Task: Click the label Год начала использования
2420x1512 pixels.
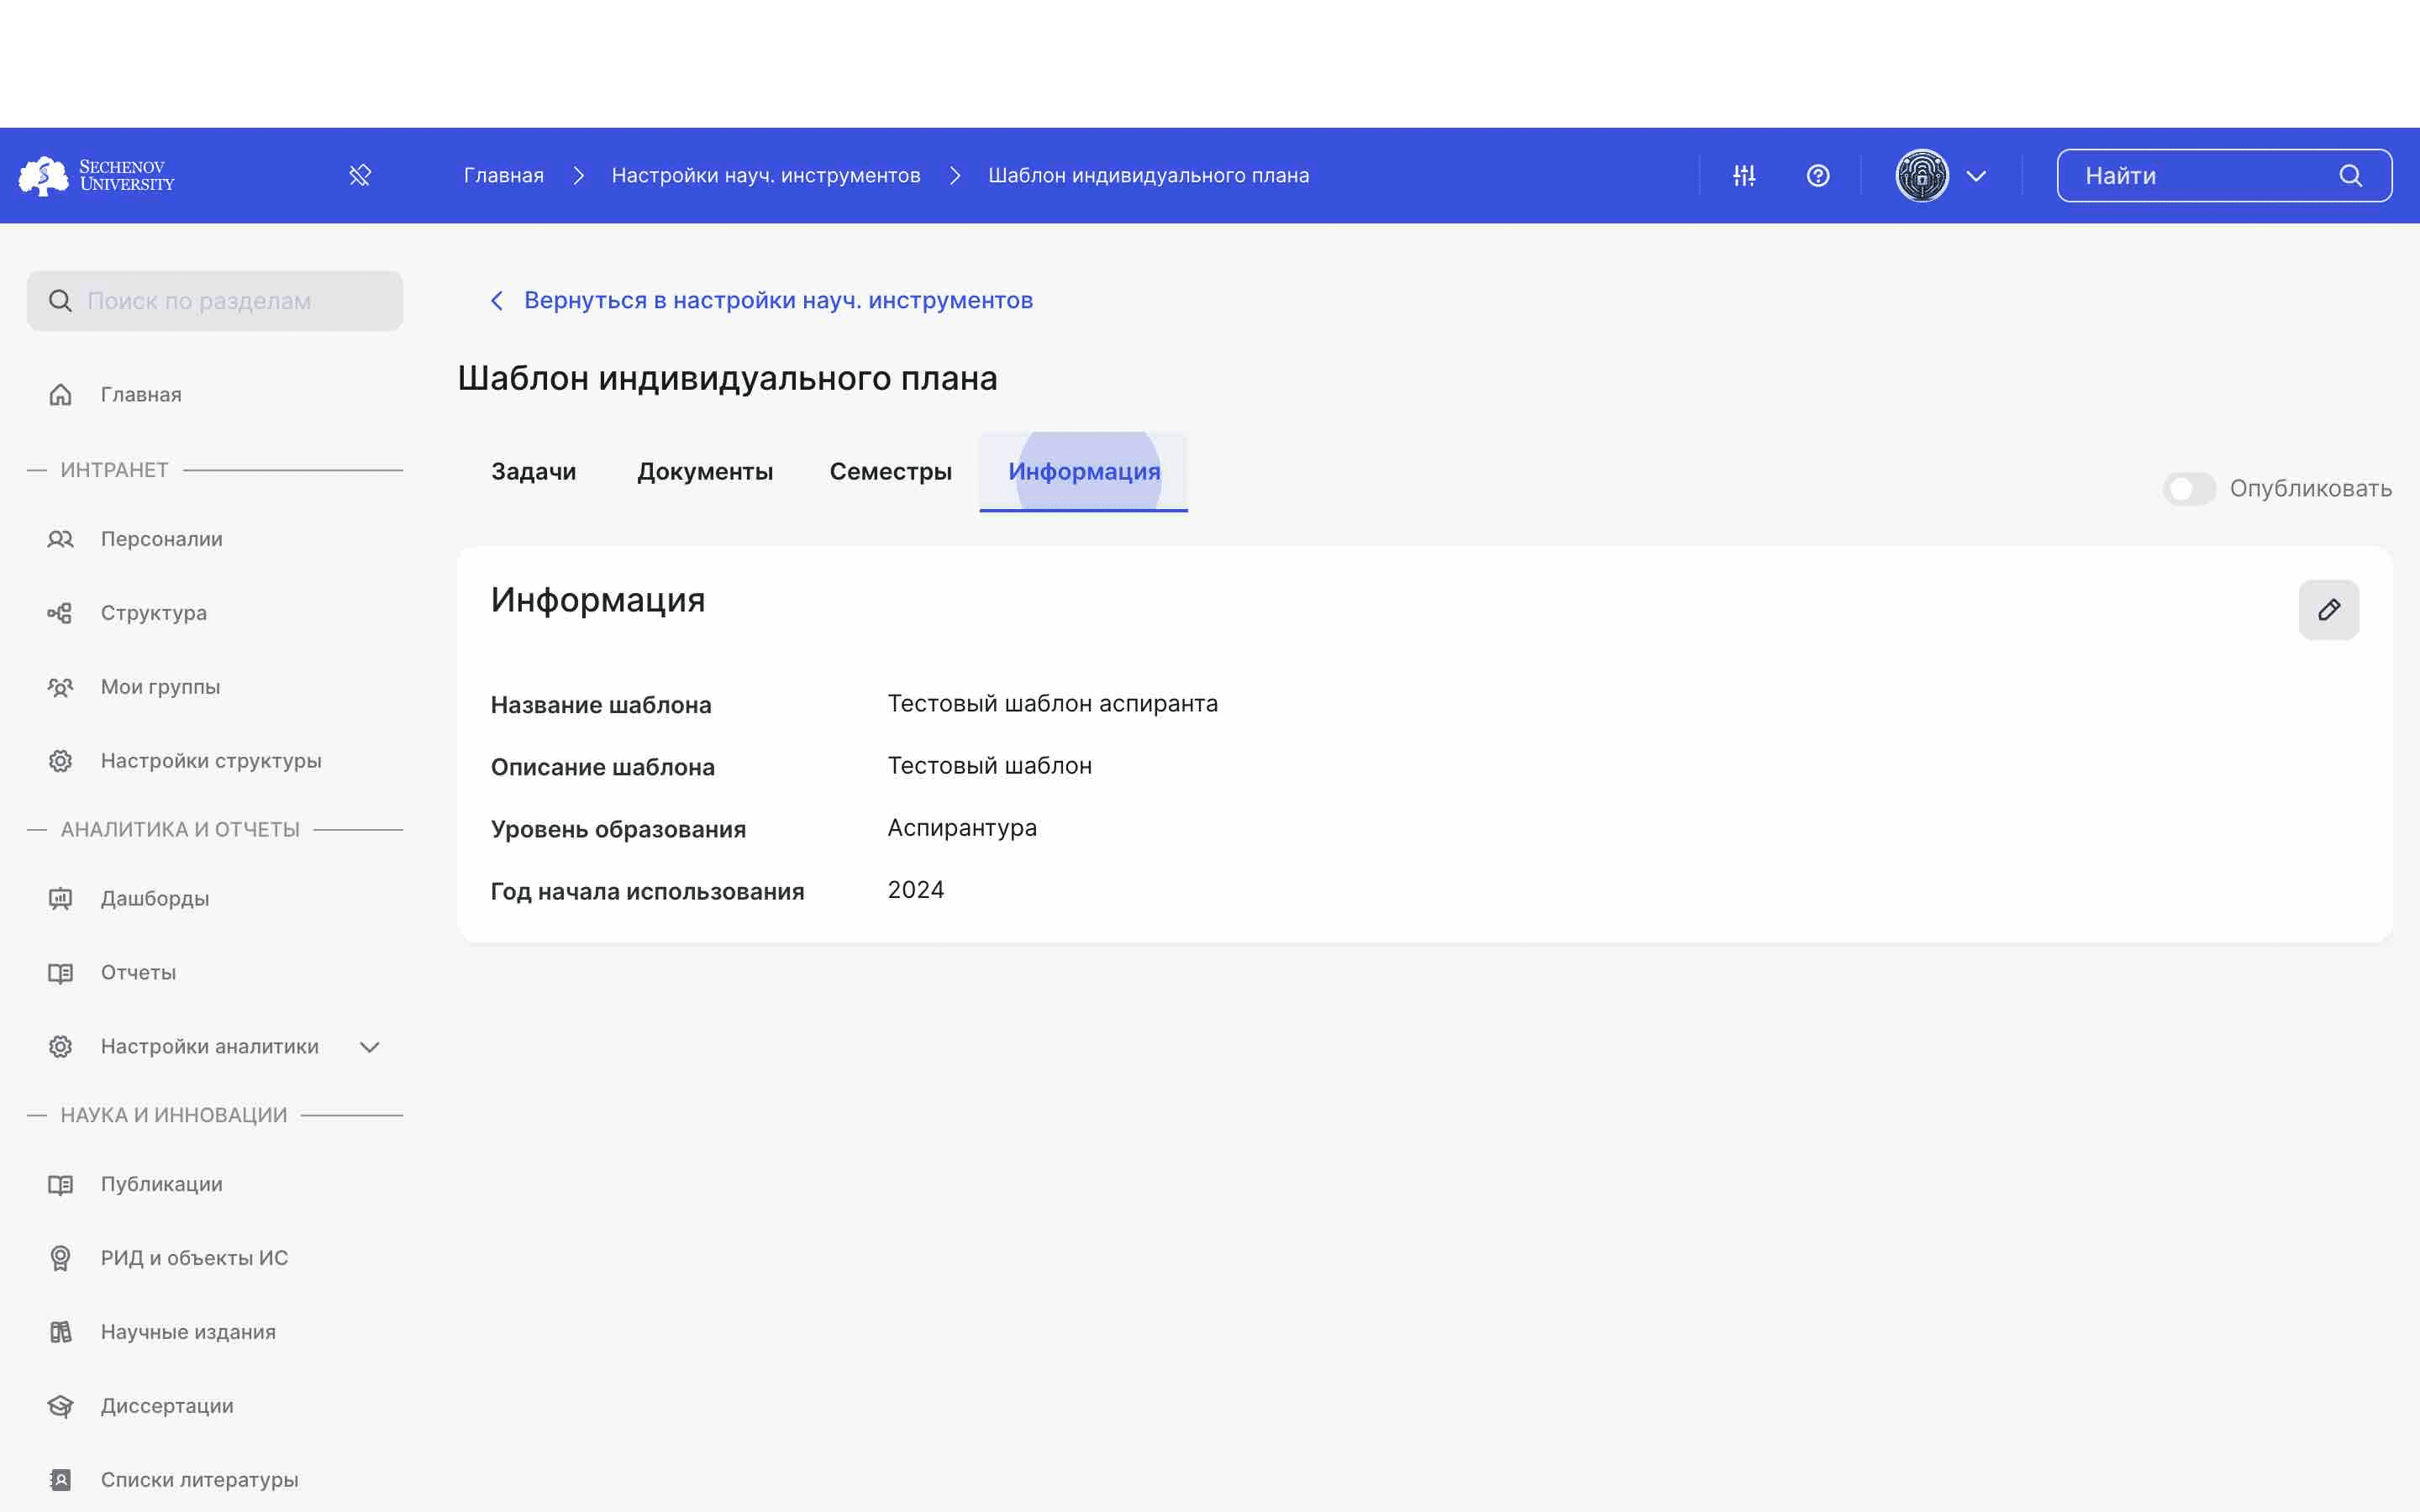Action: tap(647, 892)
